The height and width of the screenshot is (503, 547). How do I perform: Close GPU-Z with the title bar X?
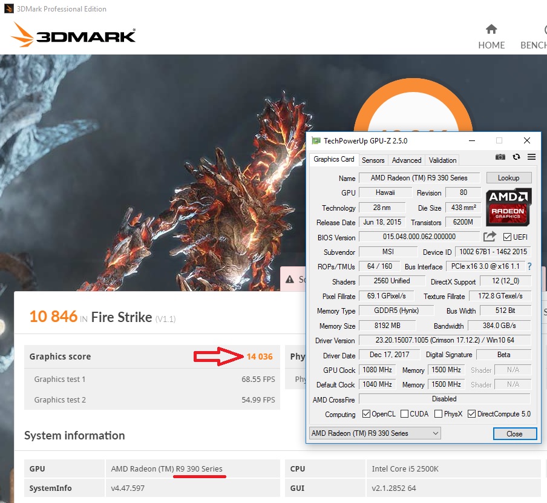[527, 140]
